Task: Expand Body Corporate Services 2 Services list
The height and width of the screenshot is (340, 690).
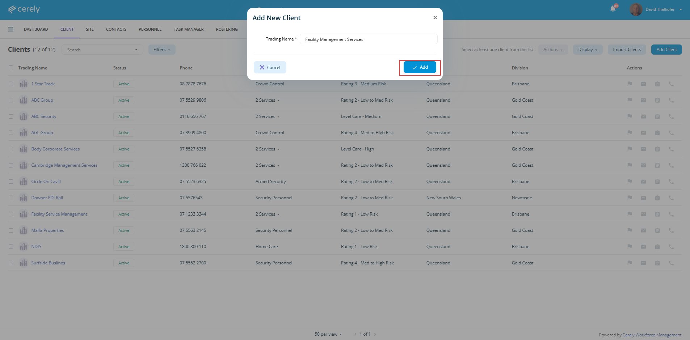Action: [x=267, y=149]
